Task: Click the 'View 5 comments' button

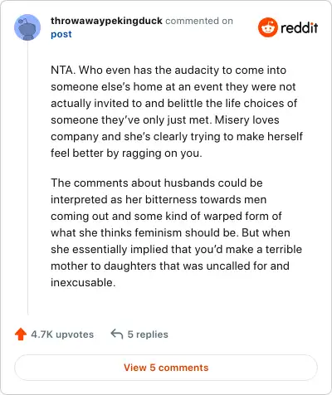Action: click(166, 368)
